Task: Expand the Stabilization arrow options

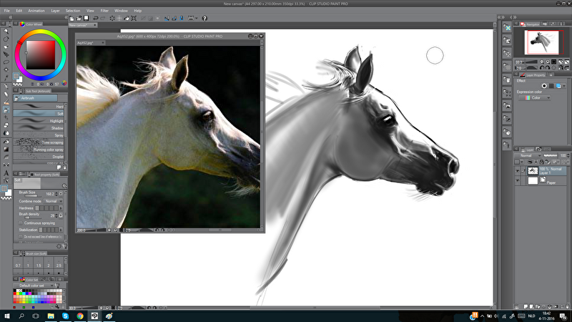Action: (x=61, y=230)
